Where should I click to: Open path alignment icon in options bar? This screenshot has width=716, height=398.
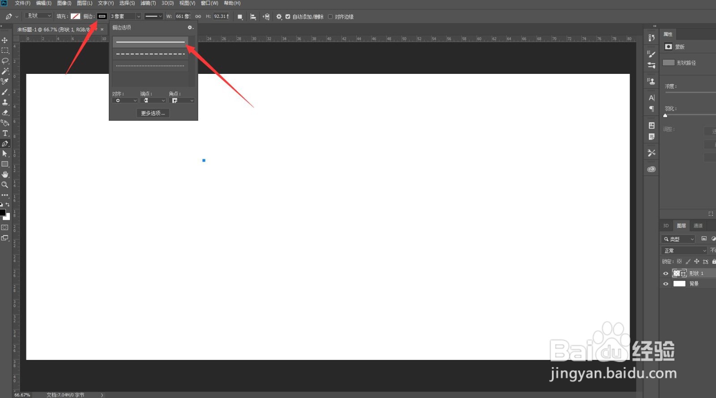click(x=253, y=17)
